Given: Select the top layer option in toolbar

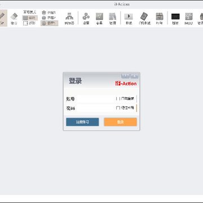Looking at the screenshot, I should (48, 12).
